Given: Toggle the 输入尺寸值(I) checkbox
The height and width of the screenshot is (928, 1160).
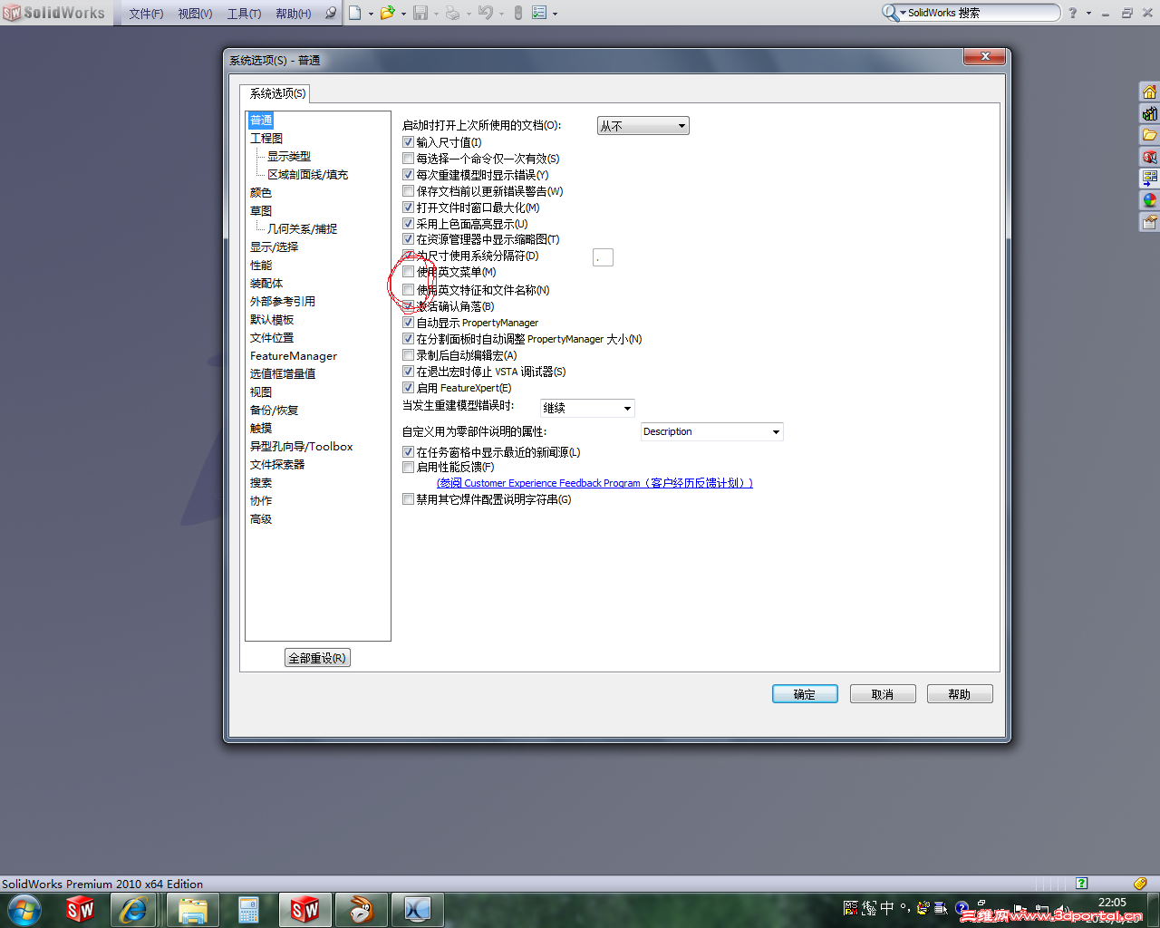Looking at the screenshot, I should pyautogui.click(x=408, y=142).
